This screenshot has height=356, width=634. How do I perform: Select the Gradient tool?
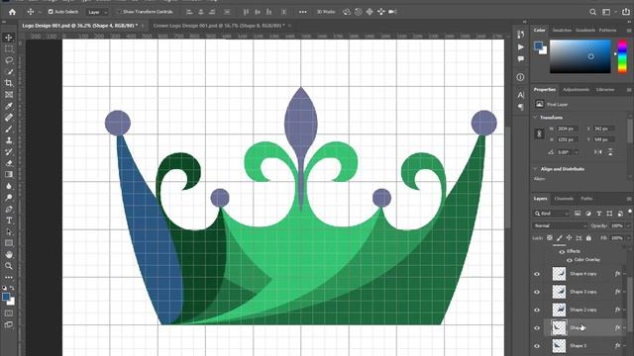tap(9, 174)
